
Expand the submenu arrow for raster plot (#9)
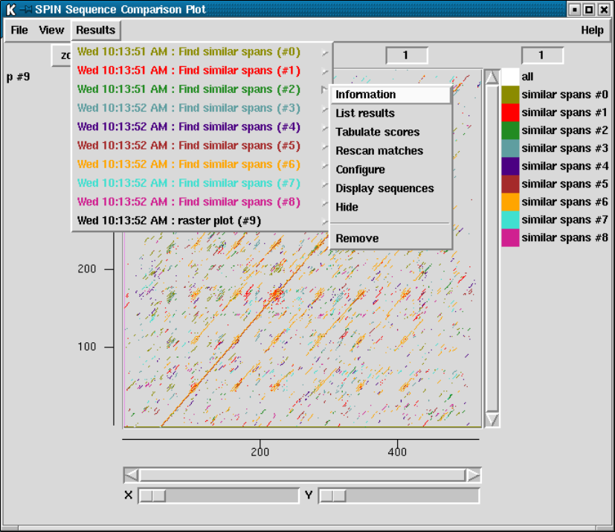324,221
